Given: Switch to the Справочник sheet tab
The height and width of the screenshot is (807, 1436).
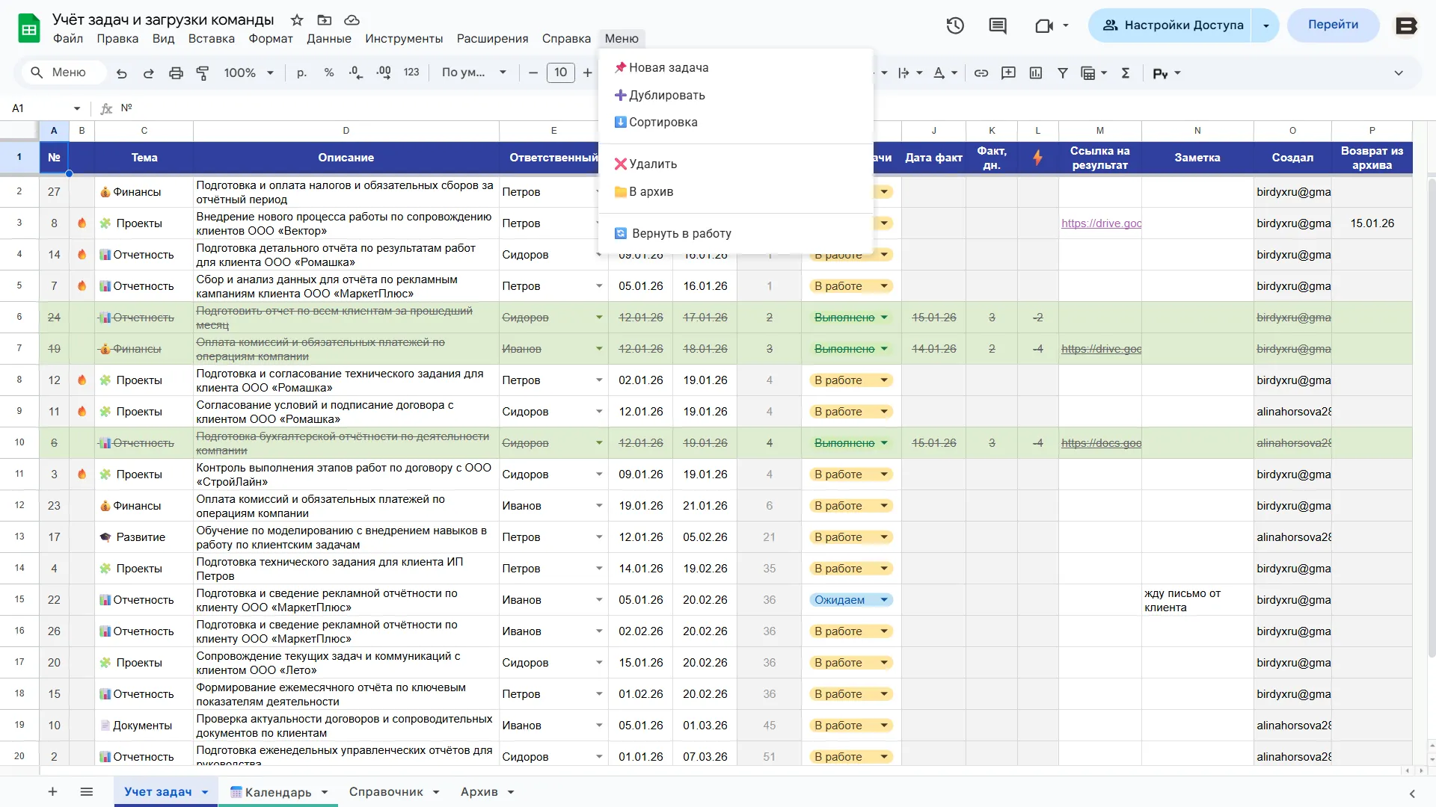Looking at the screenshot, I should 386,792.
